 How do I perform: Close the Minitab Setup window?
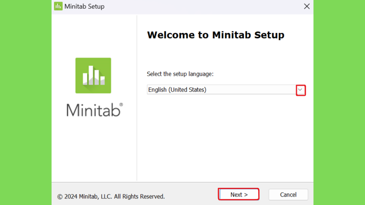pyautogui.click(x=307, y=6)
